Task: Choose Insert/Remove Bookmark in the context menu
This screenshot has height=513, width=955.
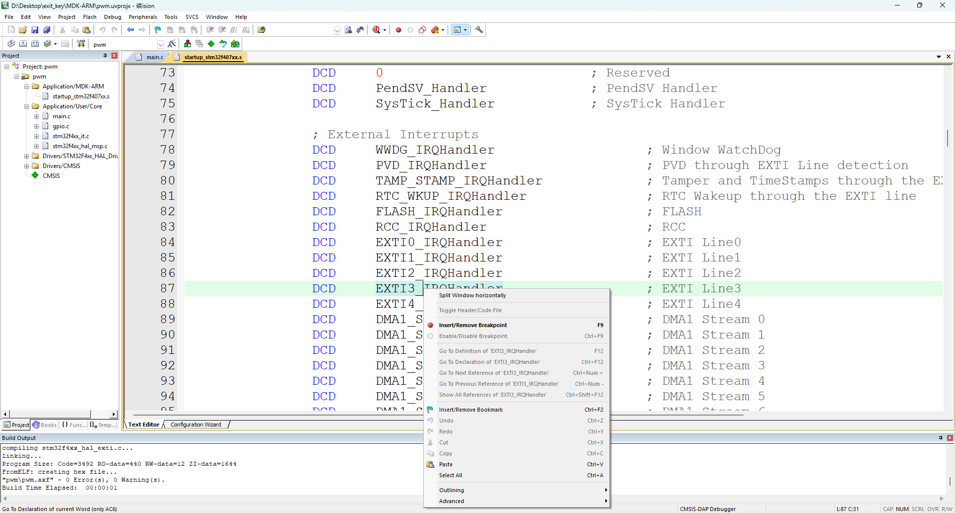Action: tap(516, 410)
